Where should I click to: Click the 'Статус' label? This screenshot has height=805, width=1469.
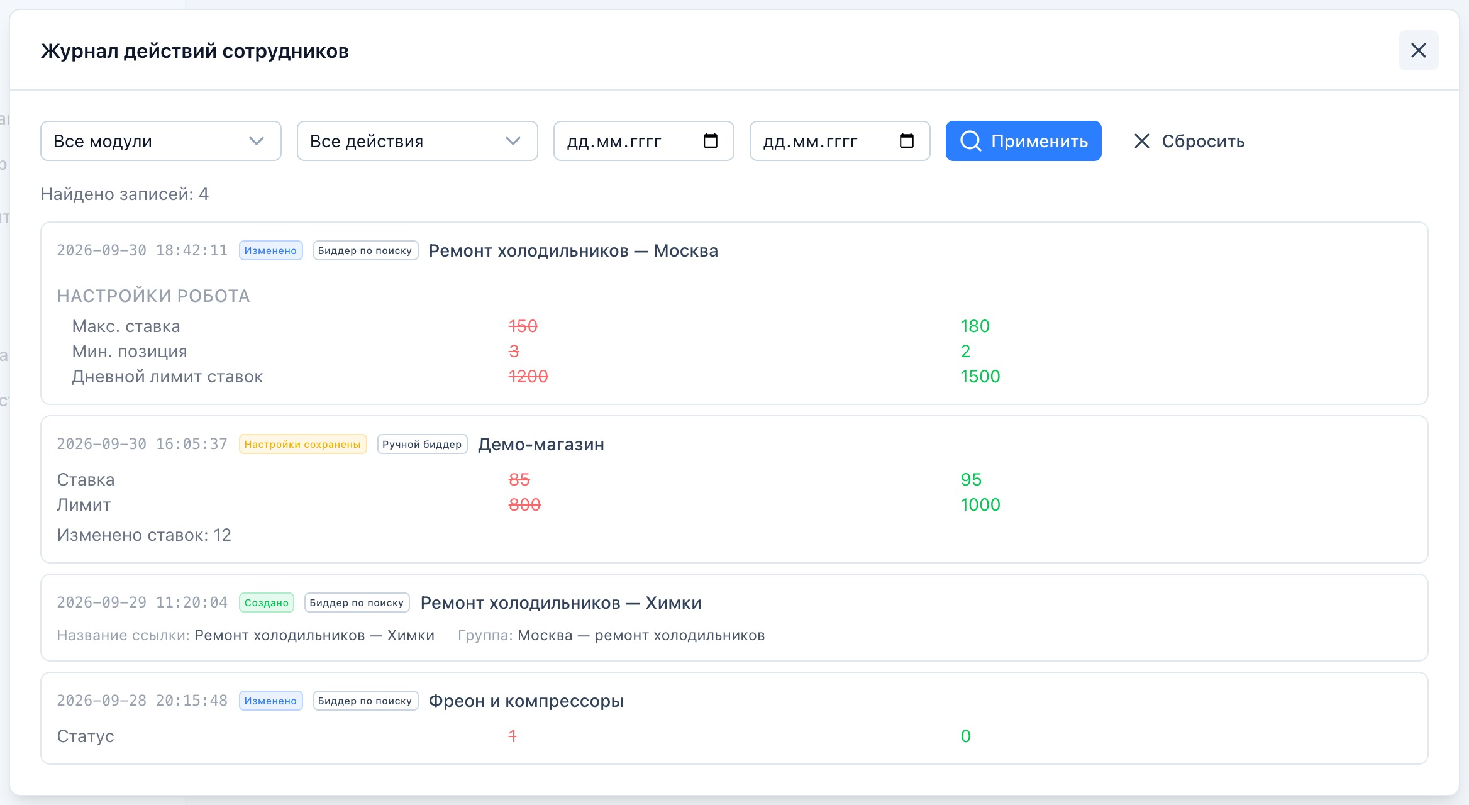[x=86, y=736]
